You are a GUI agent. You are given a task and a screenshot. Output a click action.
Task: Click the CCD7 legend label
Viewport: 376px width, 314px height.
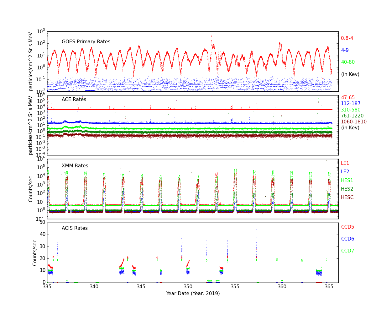click(x=347, y=251)
